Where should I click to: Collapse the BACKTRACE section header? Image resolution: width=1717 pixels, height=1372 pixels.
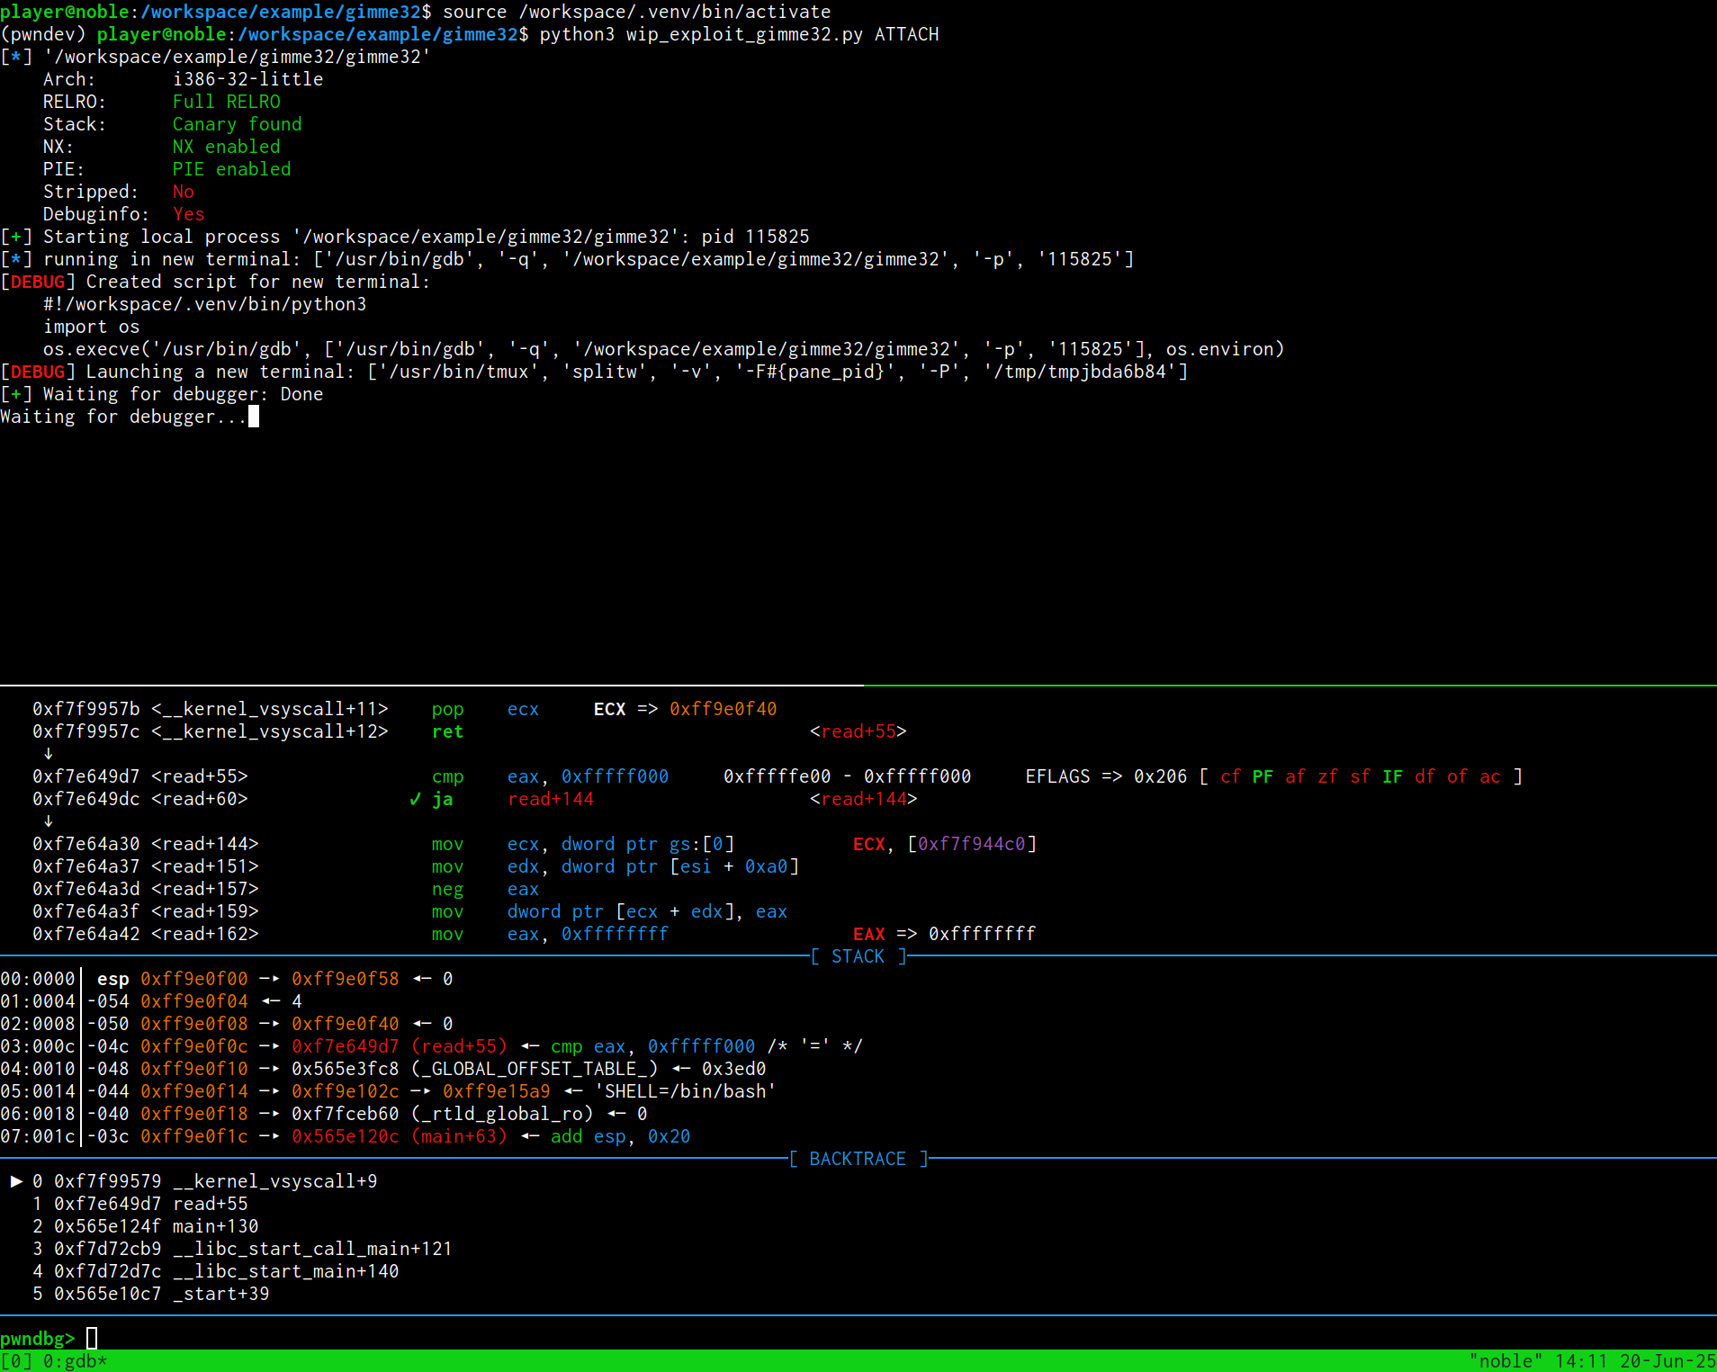point(858,1159)
